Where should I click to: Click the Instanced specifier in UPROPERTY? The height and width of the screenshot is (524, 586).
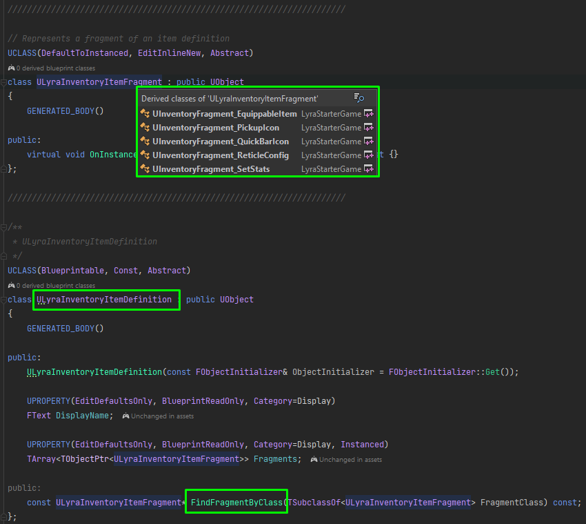[x=362, y=445]
